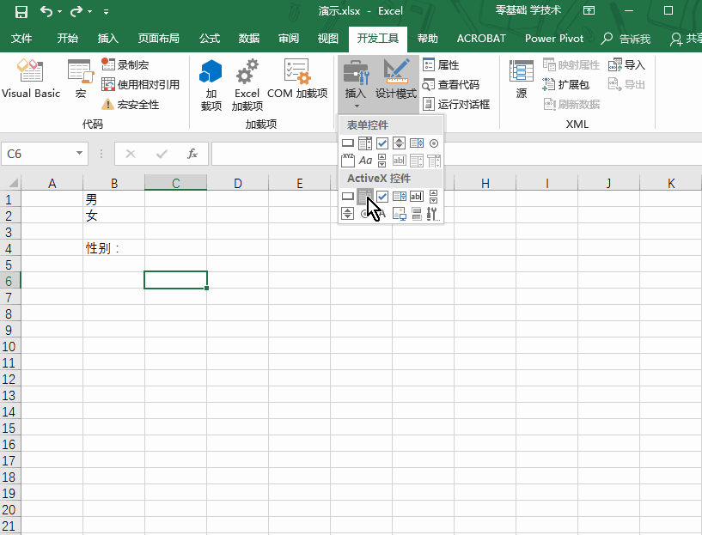Click 告诉我 Tell Me search box
This screenshot has width=702, height=535.
(x=626, y=39)
